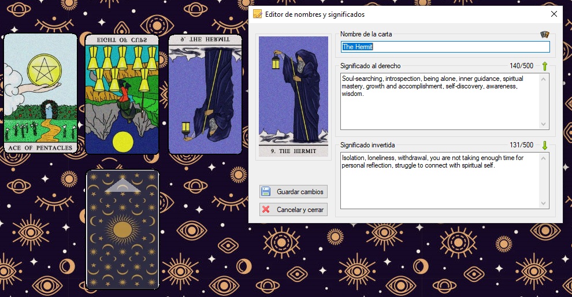Viewport: 572px width, 297px height.
Task: Click the green up arrow for upright meaning
Action: (x=545, y=66)
